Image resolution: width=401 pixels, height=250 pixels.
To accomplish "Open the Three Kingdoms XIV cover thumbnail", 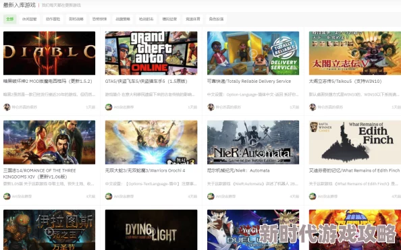I will pos(49,142).
